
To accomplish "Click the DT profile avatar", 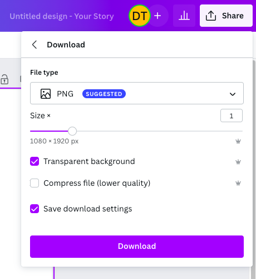I will pos(140,16).
